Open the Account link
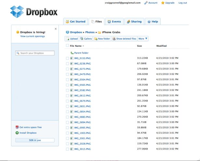Screen dimensions: 200x161 coord(153,3)
